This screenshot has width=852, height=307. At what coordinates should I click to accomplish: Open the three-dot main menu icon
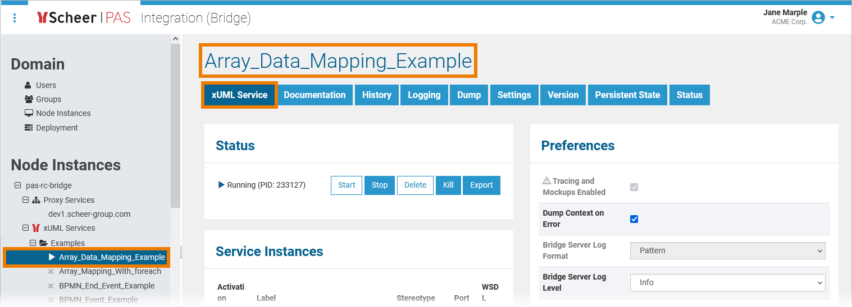click(15, 18)
